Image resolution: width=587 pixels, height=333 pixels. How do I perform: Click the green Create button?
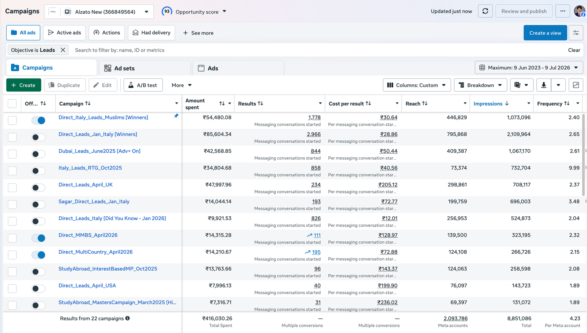click(23, 85)
